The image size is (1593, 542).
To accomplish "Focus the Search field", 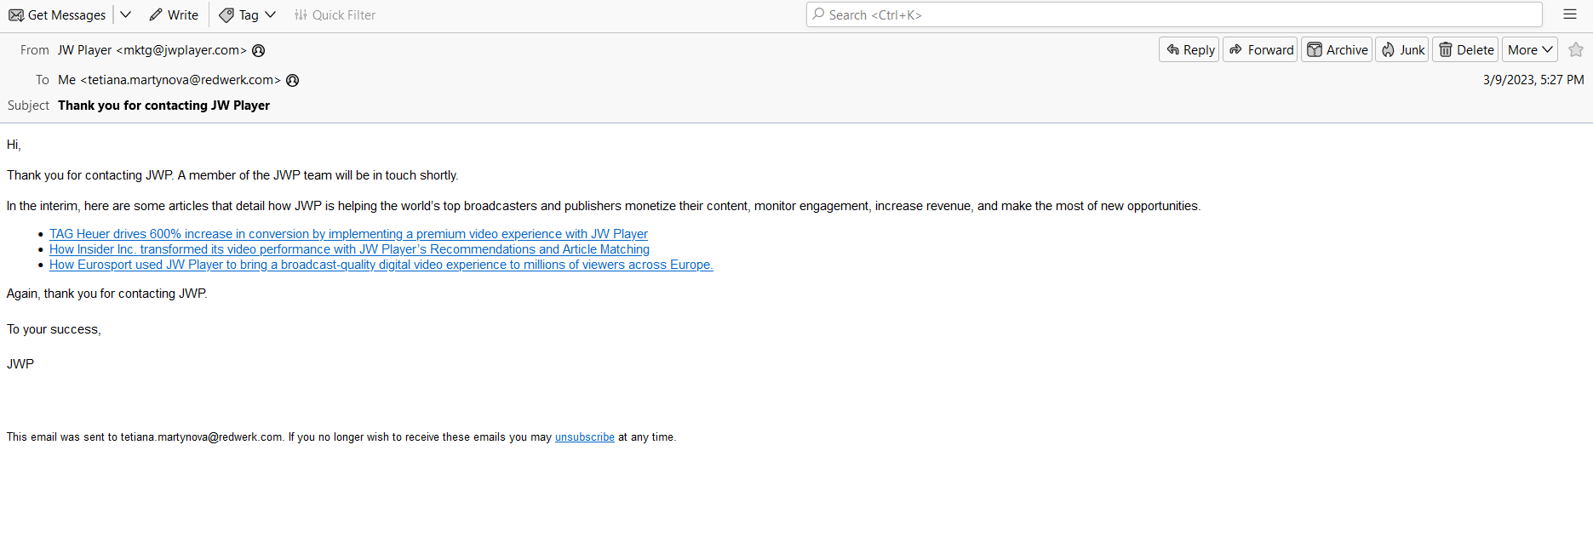I will pos(1174,14).
